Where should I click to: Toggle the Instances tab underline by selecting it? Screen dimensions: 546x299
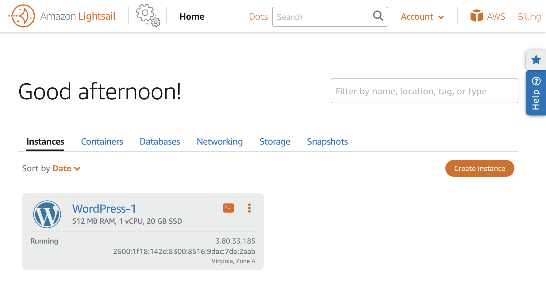point(45,142)
